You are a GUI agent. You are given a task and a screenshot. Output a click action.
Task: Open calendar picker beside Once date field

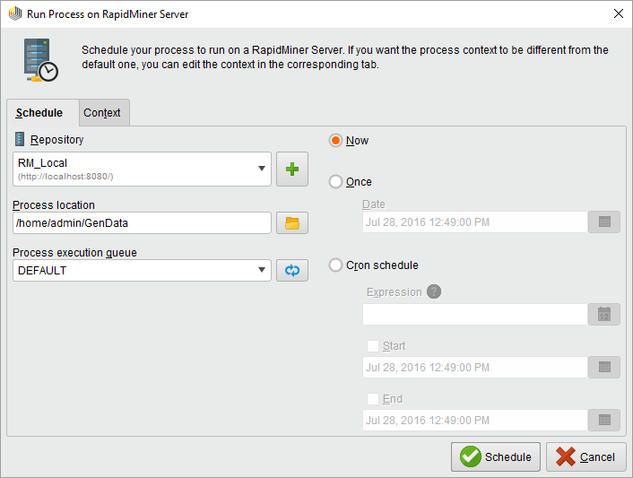pyautogui.click(x=604, y=222)
